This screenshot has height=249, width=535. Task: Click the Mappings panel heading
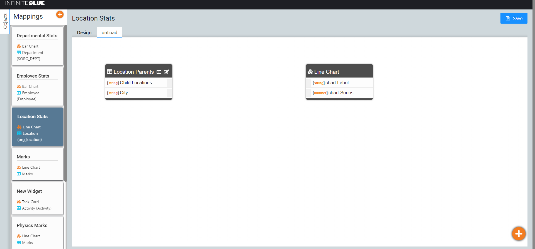coord(28,16)
